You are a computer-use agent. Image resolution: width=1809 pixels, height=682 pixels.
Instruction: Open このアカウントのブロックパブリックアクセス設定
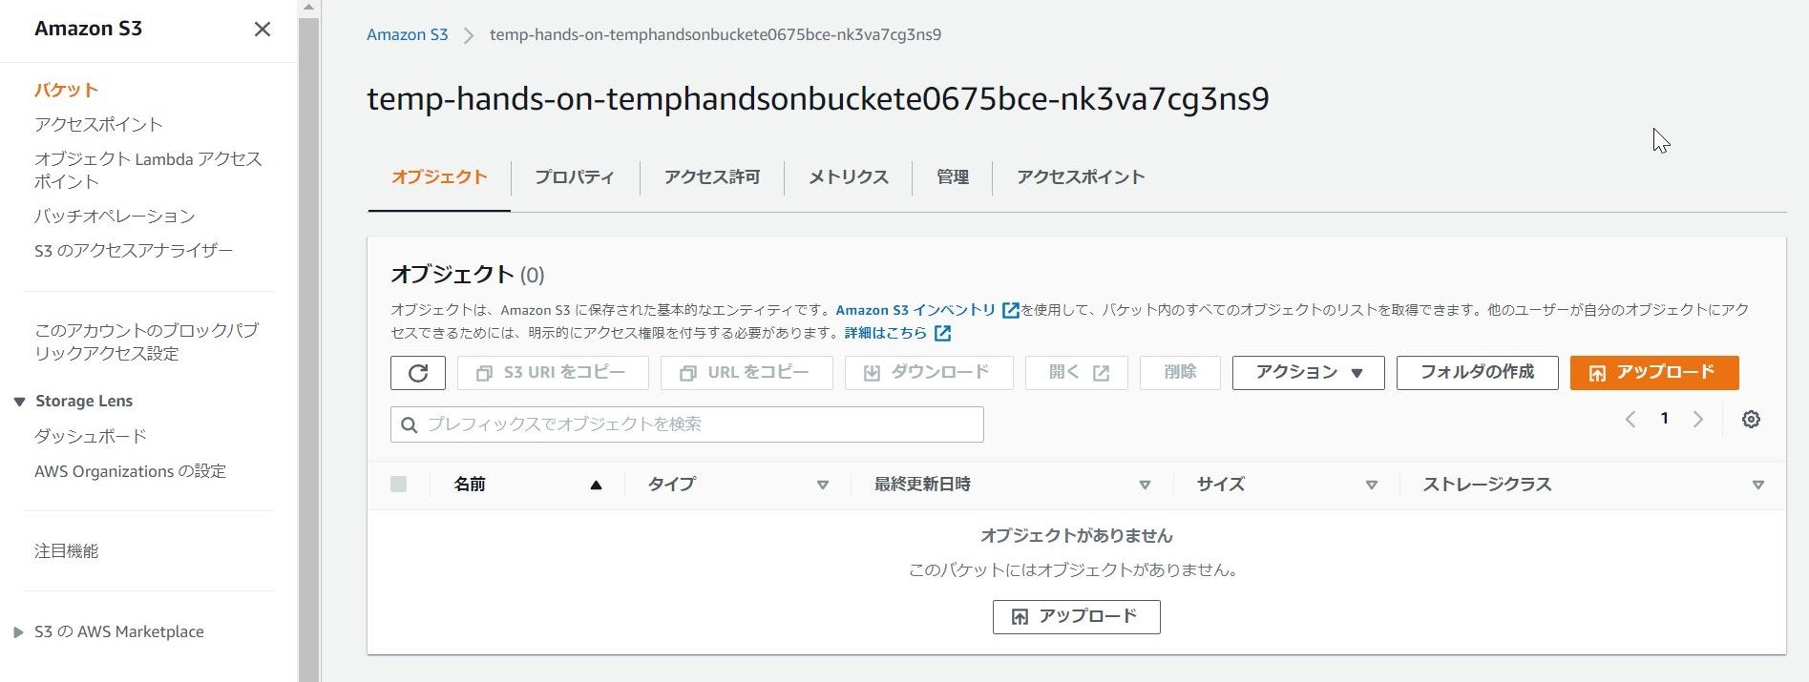point(147,342)
